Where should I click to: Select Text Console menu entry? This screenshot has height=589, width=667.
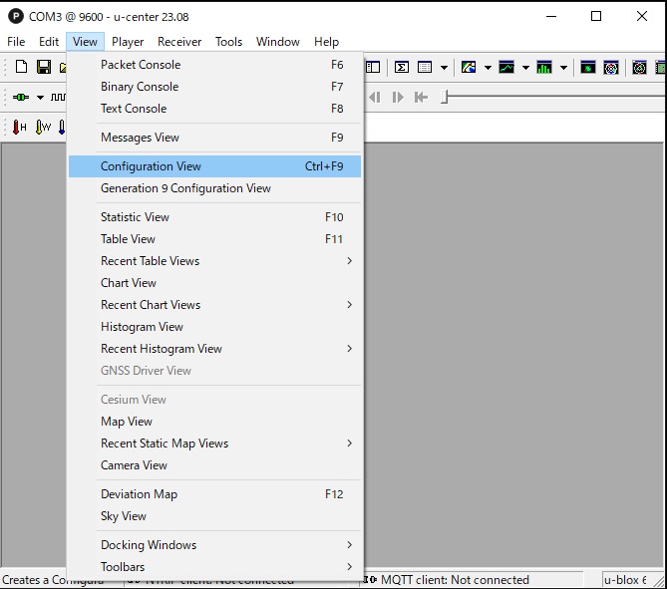[x=214, y=109]
